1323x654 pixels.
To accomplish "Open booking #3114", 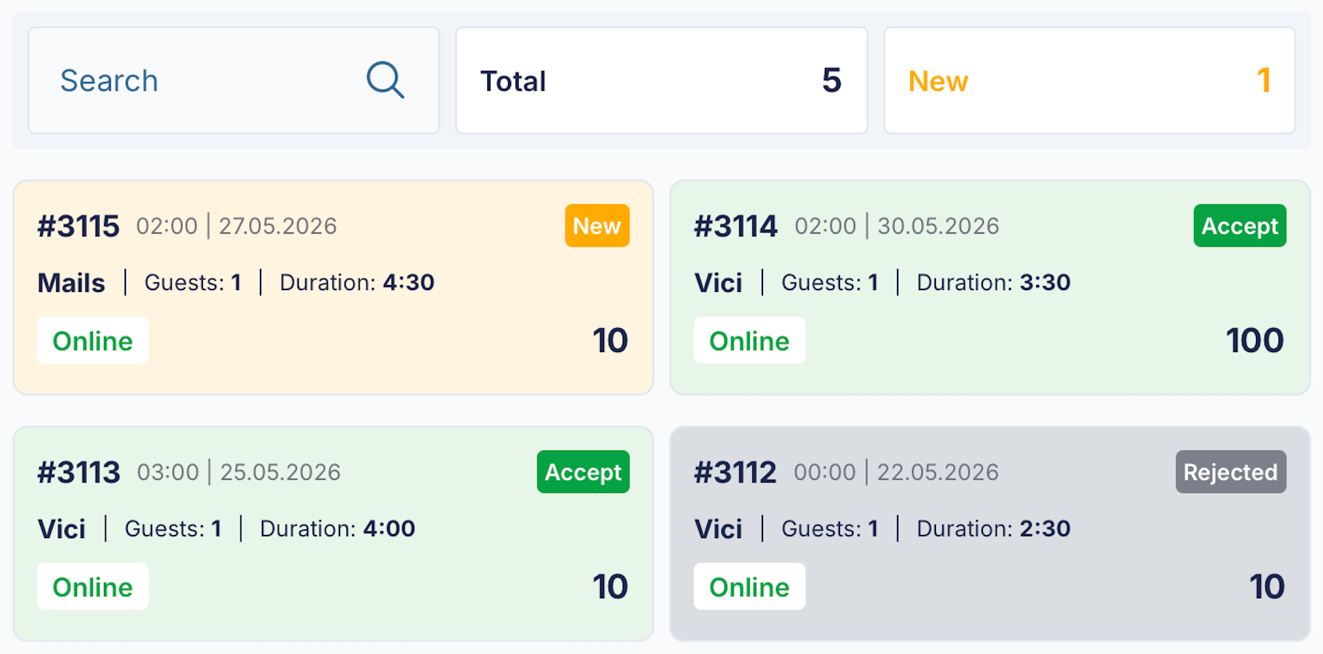I will tap(990, 288).
